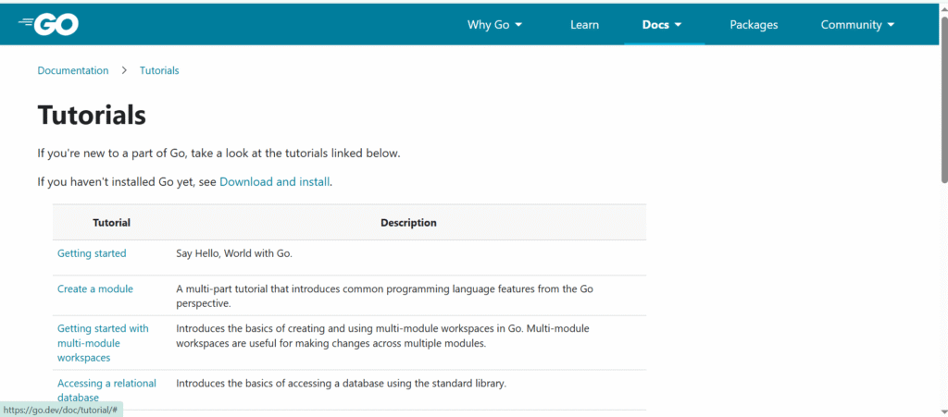948x417 pixels.
Task: Click the Description column header
Action: point(408,223)
